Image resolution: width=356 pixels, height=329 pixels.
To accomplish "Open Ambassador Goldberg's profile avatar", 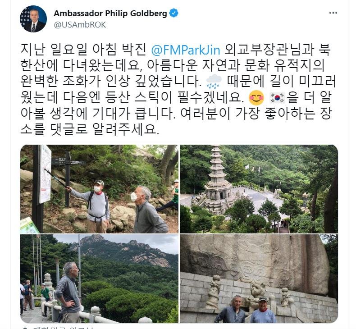I will point(33,19).
